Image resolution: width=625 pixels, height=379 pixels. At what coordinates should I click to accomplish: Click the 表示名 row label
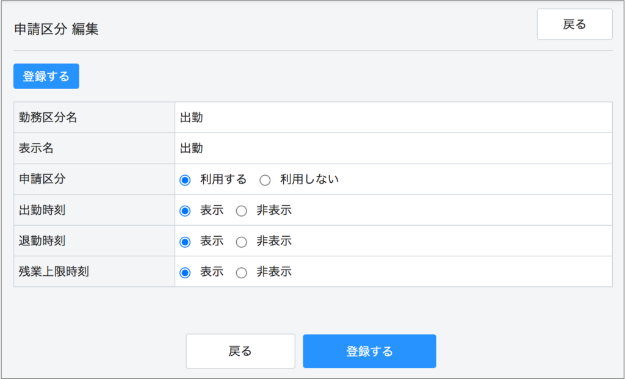[x=36, y=148]
